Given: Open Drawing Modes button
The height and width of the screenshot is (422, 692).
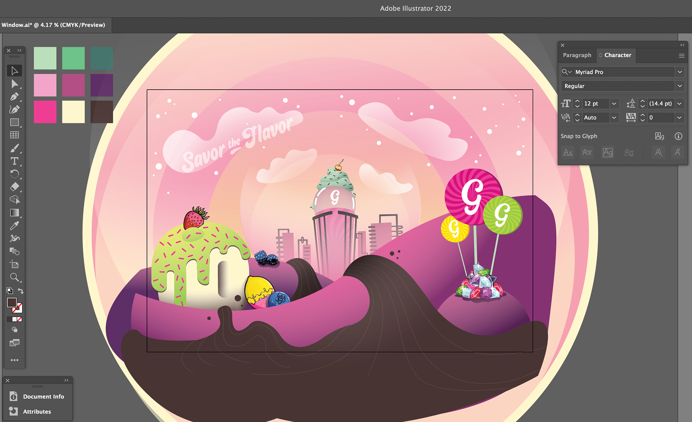Looking at the screenshot, I should tap(14, 330).
